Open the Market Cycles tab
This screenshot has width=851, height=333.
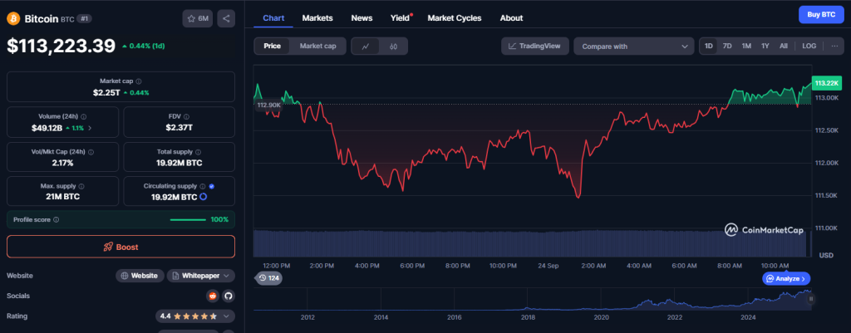455,17
